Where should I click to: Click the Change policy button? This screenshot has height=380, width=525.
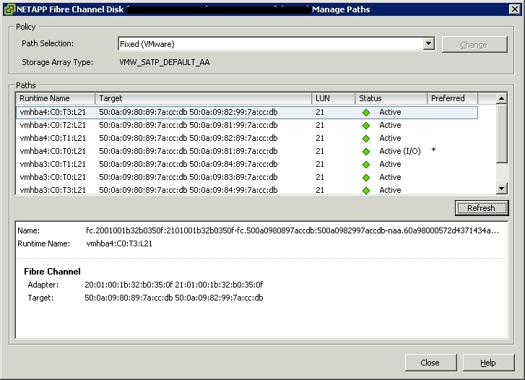(x=474, y=45)
